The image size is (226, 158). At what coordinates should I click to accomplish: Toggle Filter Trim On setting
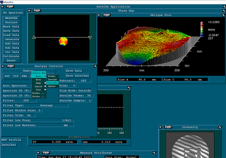click(19, 115)
